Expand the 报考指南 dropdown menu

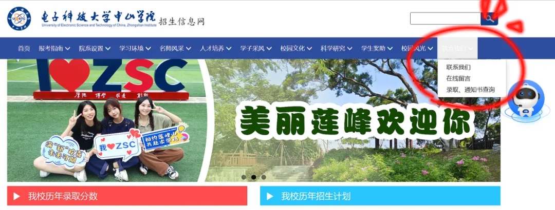[x=54, y=48]
